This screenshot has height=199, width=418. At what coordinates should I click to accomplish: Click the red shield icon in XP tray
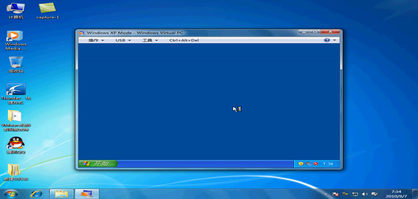click(315, 164)
